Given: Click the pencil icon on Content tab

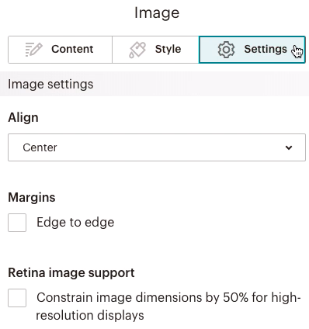Looking at the screenshot, I should (x=33, y=50).
